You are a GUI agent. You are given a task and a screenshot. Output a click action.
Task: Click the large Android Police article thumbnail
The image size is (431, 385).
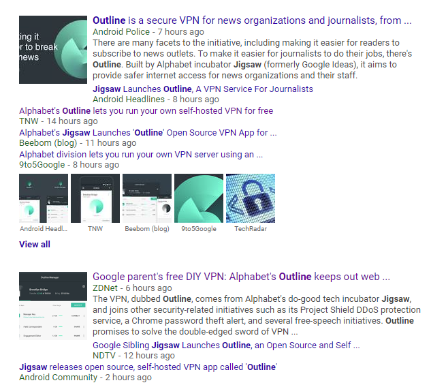[x=53, y=50]
